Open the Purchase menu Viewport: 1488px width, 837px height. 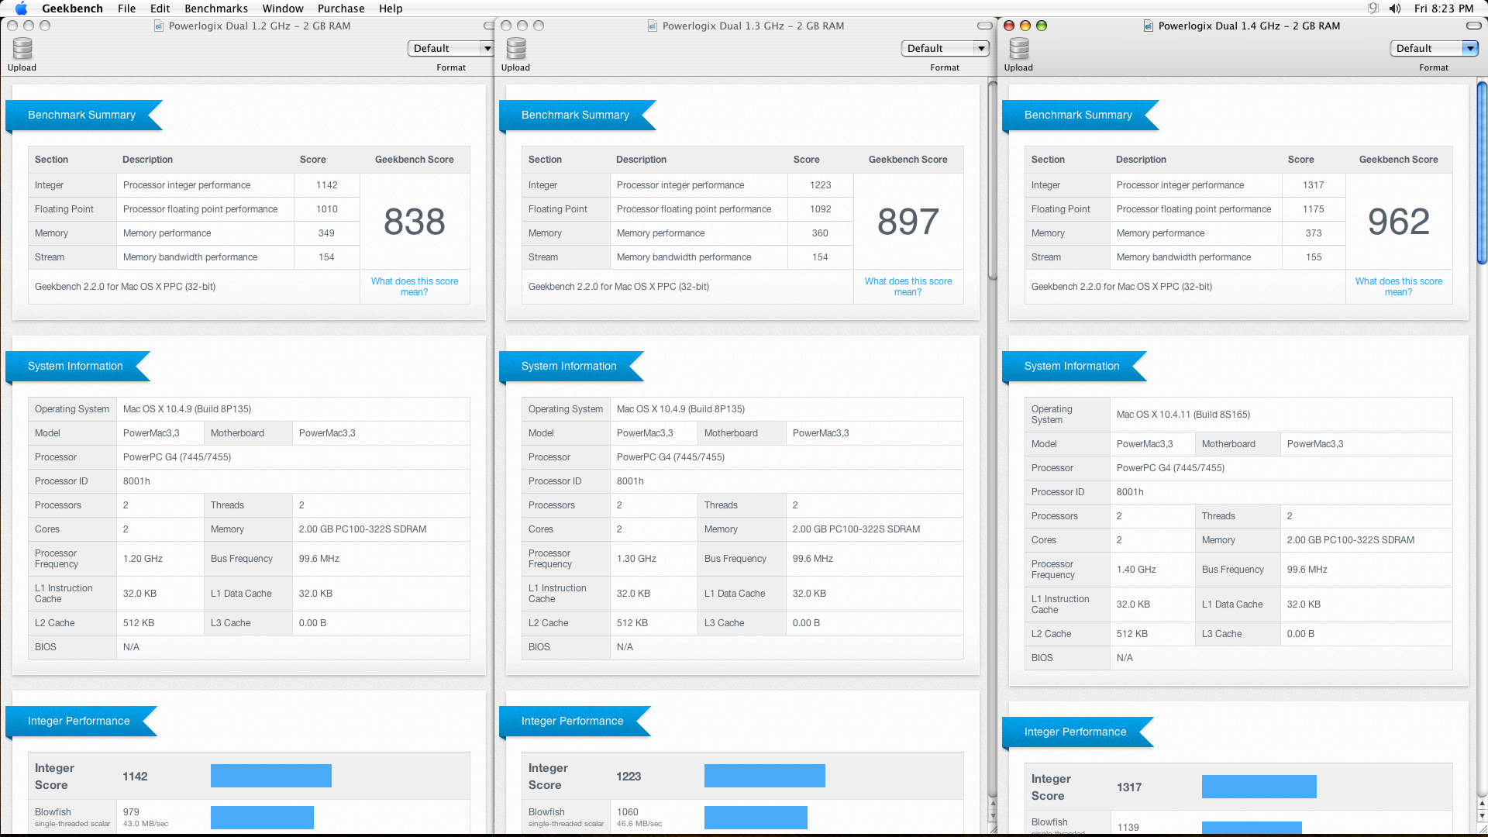[x=341, y=9]
